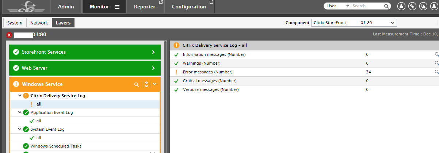Screen dimensions: 439x153
Task: Click the Windows Service warning status icon
Action: 16,84
